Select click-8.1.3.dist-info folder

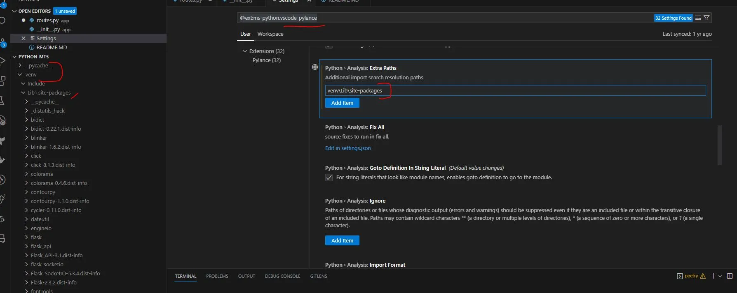(53, 165)
